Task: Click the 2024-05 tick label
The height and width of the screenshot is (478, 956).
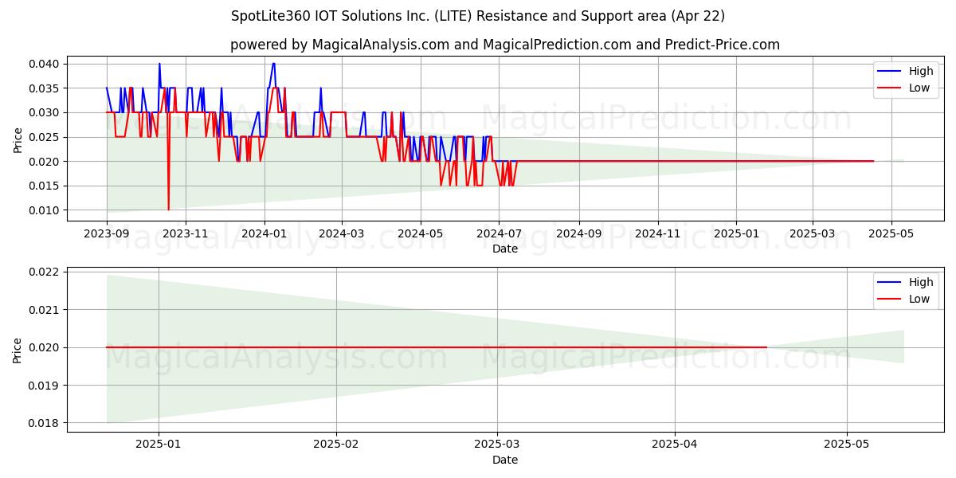Action: click(x=420, y=233)
